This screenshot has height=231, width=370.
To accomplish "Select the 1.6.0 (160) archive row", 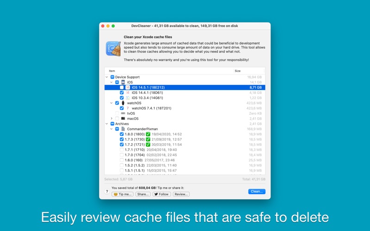I will 185,160.
